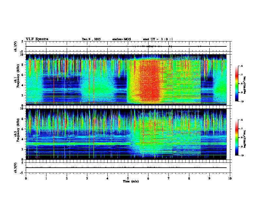The height and width of the screenshot is (200, 259).
Task: Click the date 'Dec. 9, 2023'
Action: (x=91, y=39)
